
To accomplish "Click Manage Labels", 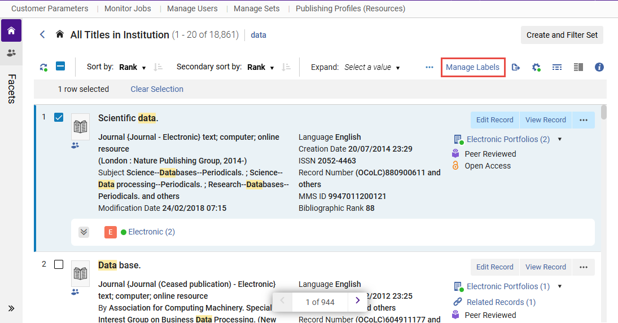I will pyautogui.click(x=472, y=67).
